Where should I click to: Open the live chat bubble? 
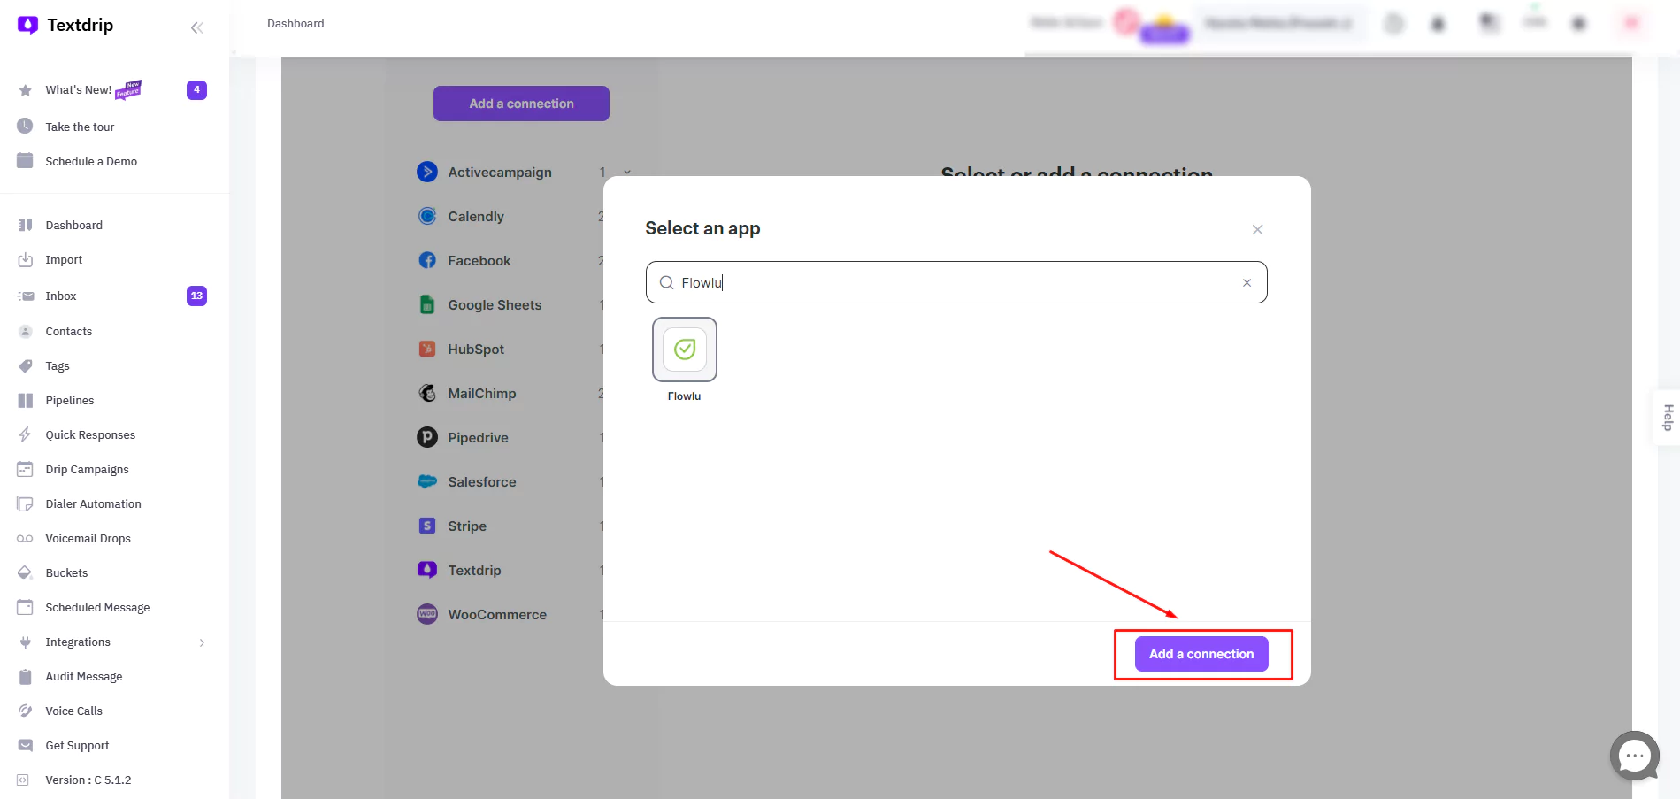click(x=1634, y=756)
